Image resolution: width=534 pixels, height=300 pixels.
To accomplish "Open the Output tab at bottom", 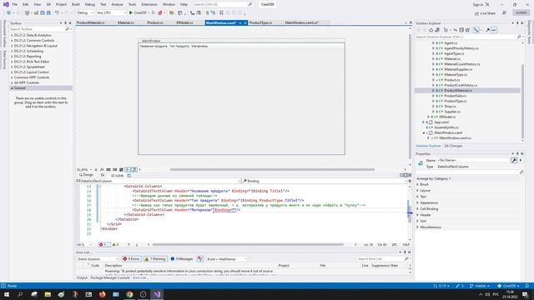I will (82, 277).
